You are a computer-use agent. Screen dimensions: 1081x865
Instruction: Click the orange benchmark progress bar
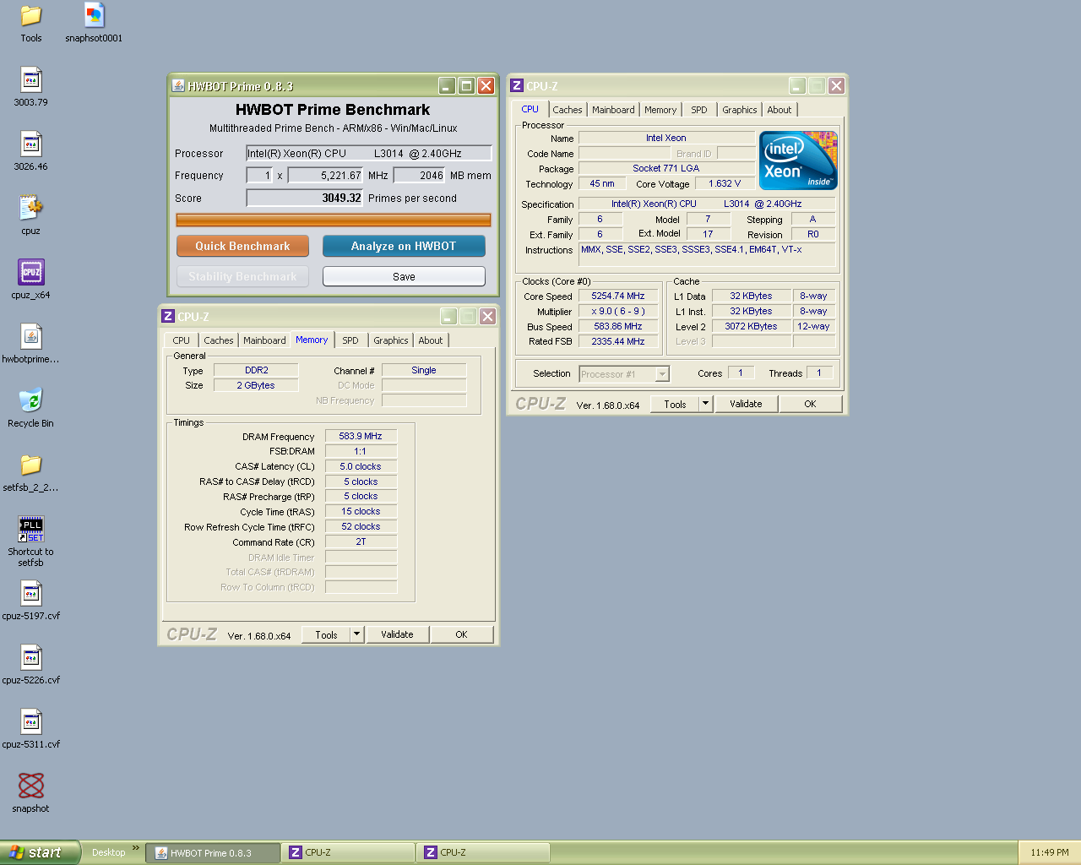(x=334, y=220)
